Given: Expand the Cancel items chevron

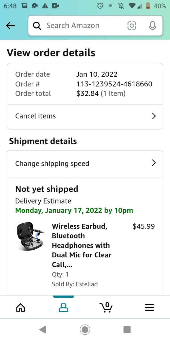Looking at the screenshot, I should [154, 116].
